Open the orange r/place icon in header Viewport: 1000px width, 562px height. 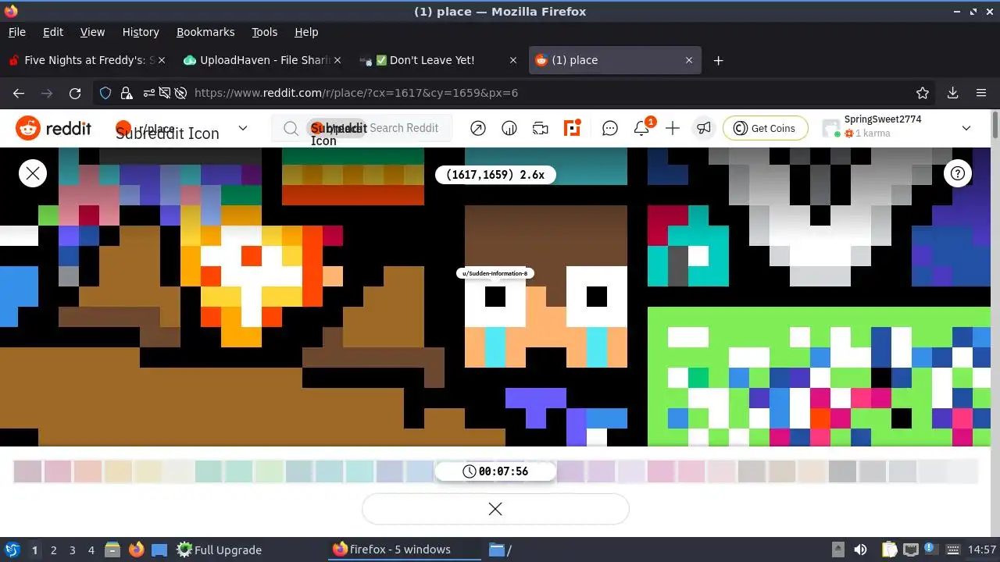click(x=573, y=129)
